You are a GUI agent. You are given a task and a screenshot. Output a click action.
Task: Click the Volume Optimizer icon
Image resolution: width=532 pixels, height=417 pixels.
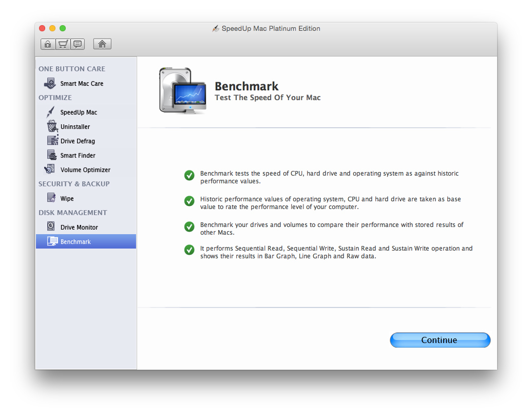50,169
